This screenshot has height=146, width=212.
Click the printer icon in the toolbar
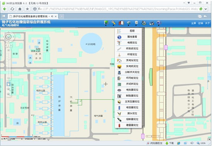point(151,23)
